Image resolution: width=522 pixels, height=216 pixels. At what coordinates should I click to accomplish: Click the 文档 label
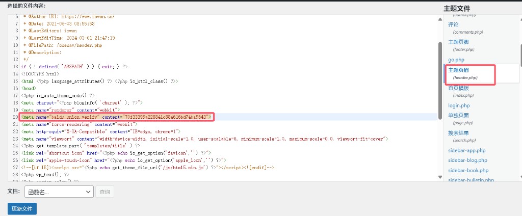coord(14,192)
